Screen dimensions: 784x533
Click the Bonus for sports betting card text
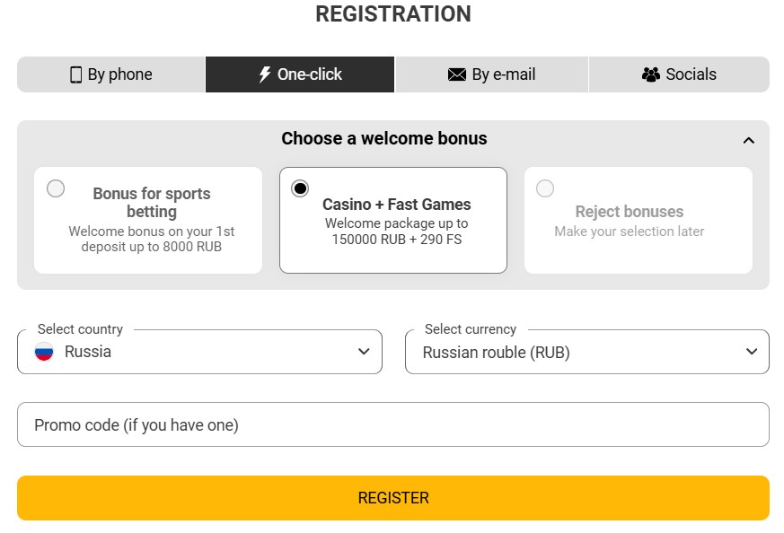click(x=152, y=203)
